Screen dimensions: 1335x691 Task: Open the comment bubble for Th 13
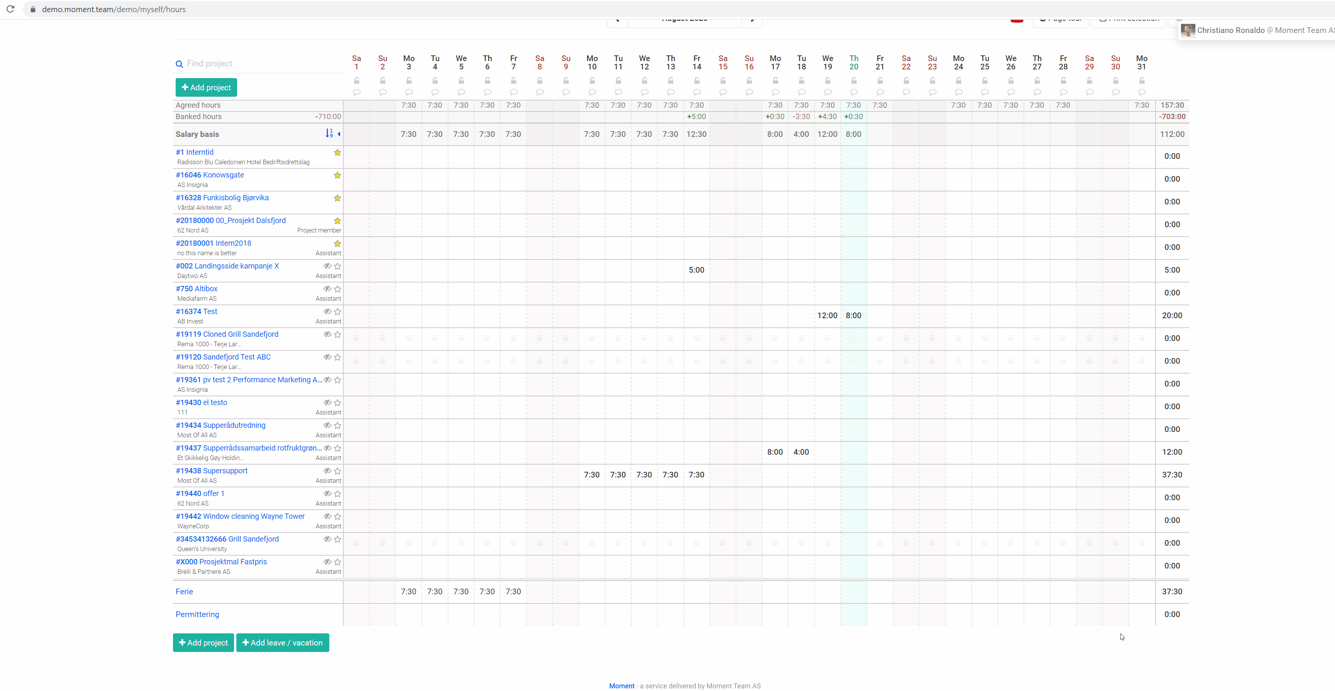pyautogui.click(x=671, y=92)
